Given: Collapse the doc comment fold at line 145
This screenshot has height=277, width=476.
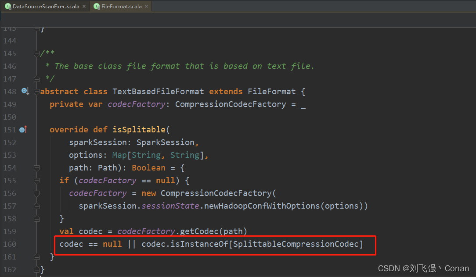Looking at the screenshot, I should 36,53.
